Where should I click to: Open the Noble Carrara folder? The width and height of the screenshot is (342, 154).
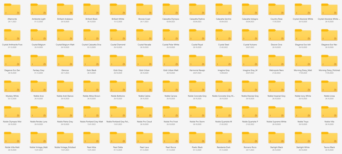[x=171, y=86]
